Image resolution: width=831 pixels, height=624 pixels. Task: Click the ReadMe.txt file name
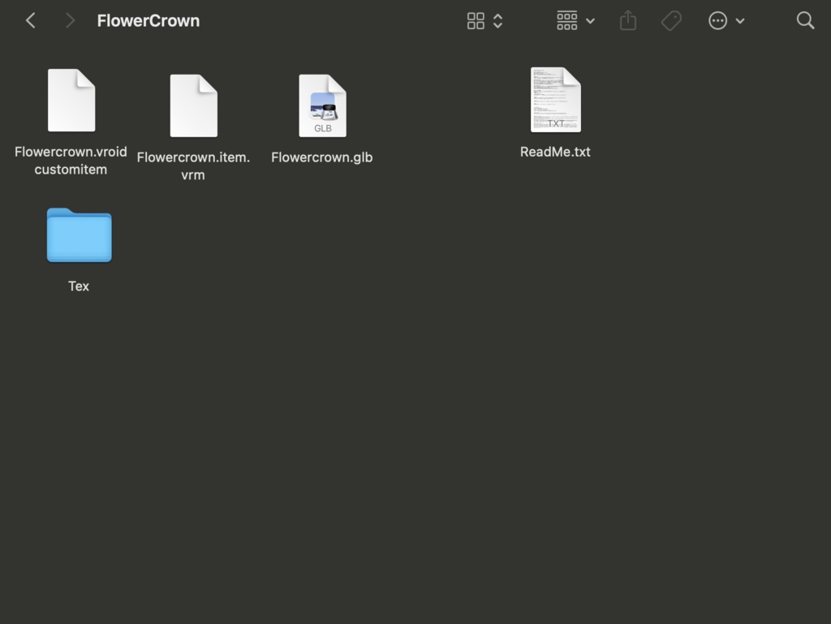555,152
